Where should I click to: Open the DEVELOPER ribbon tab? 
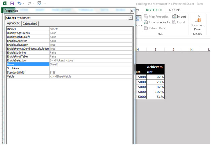(154, 10)
